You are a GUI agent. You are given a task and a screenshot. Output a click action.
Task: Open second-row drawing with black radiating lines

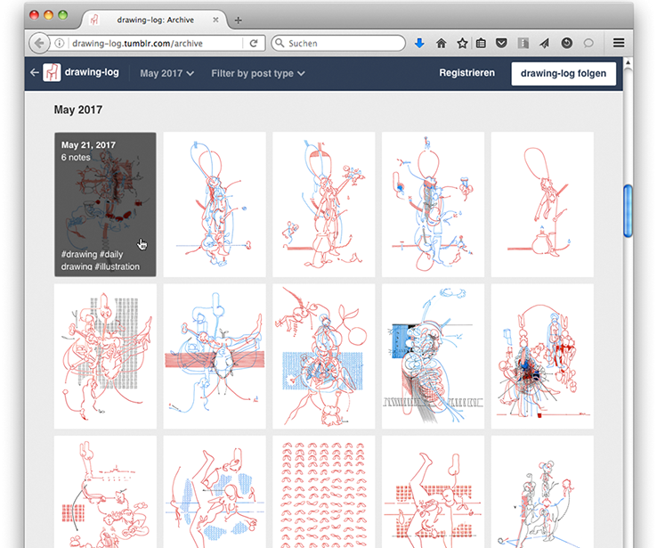542,356
